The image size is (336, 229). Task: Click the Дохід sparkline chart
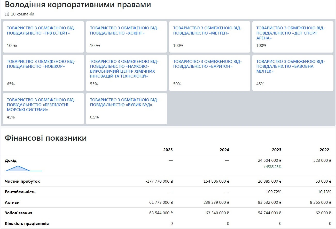[x=24, y=168]
